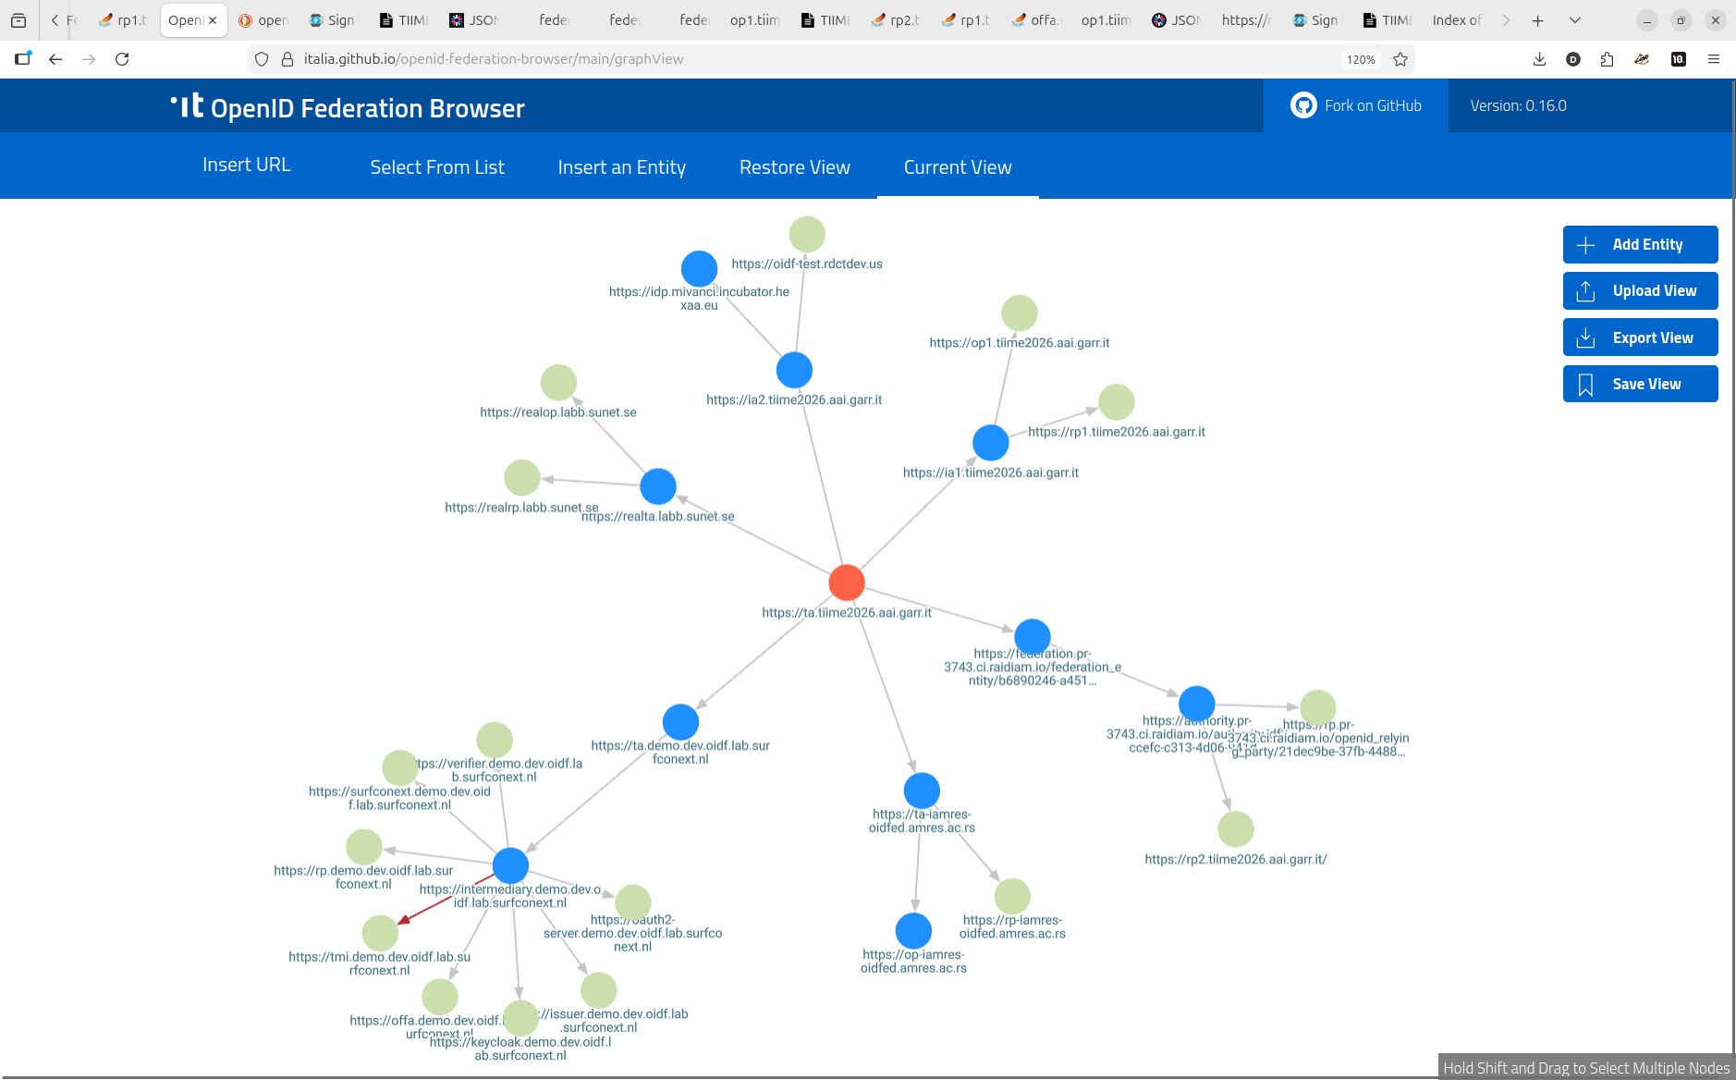The image size is (1736, 1080).
Task: Navigate back with the left arrow icon
Action: [x=55, y=58]
